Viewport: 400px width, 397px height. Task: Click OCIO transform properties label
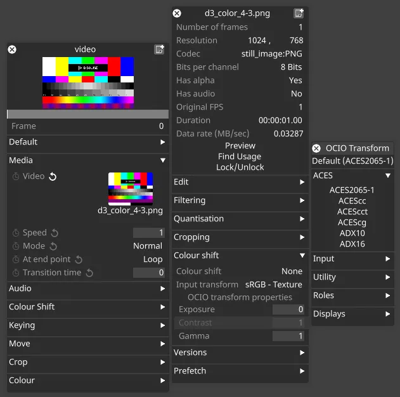(x=240, y=297)
